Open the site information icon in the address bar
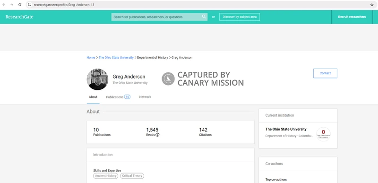Viewport: 378px width, 183px height. 29,5
